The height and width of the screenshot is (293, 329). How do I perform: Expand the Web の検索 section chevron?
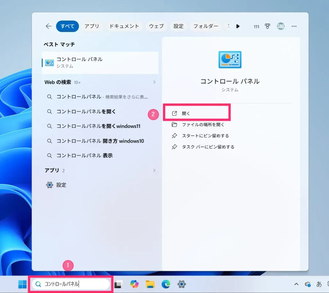(x=154, y=82)
